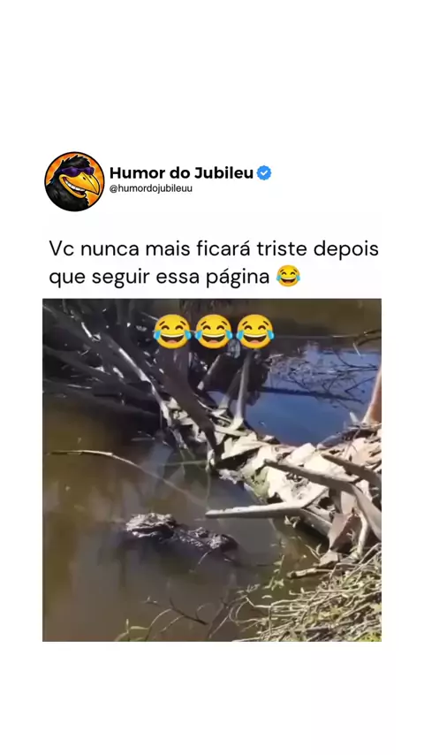This screenshot has width=424, height=755.
Task: Select the last of three overlay laughing emojis
Action: 255,332
